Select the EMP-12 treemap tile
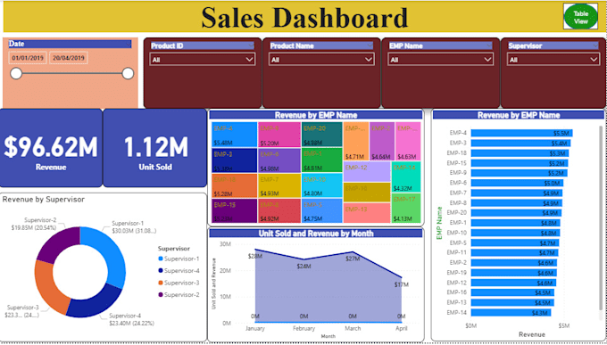Image resolution: width=607 pixels, height=345 pixels. 367,172
